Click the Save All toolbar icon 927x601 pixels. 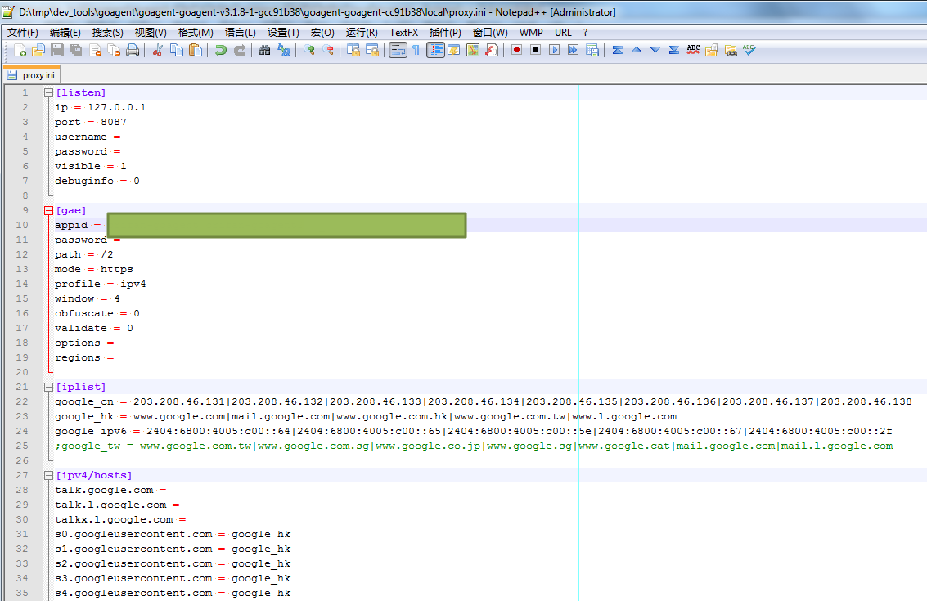76,50
